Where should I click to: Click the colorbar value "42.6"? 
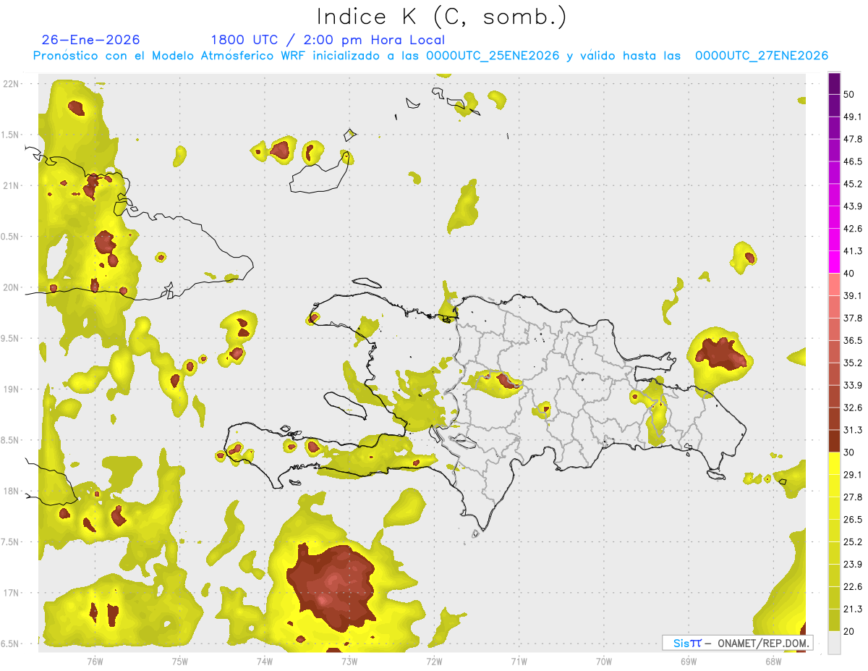pyautogui.click(x=853, y=229)
